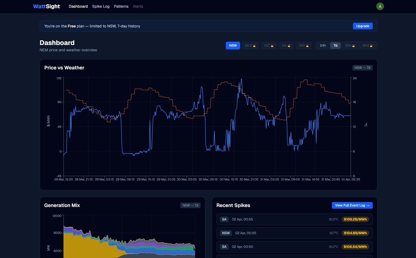Open the SA 02 Apr 00:50 spike
416x258 pixels.
pyautogui.click(x=295, y=247)
